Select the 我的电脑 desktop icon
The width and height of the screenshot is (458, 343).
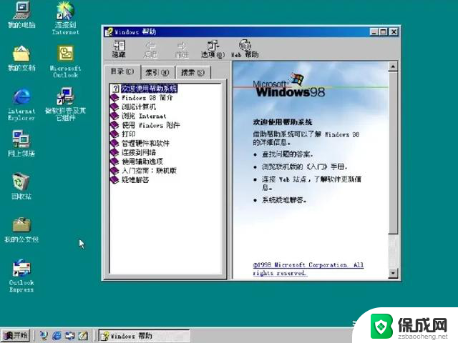point(21,15)
